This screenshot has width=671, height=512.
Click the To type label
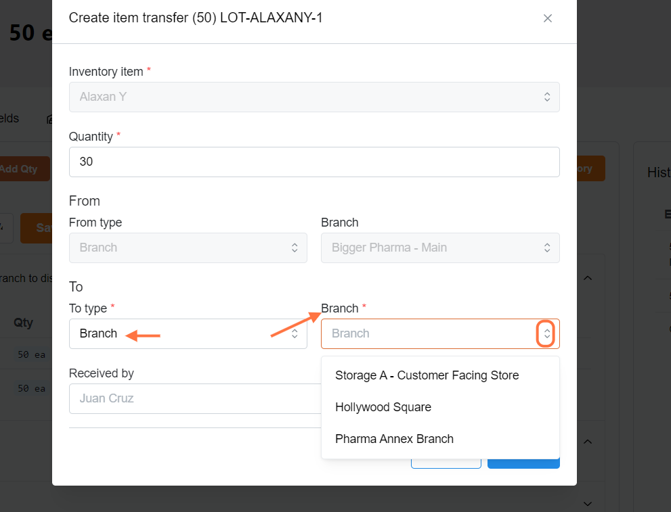88,308
